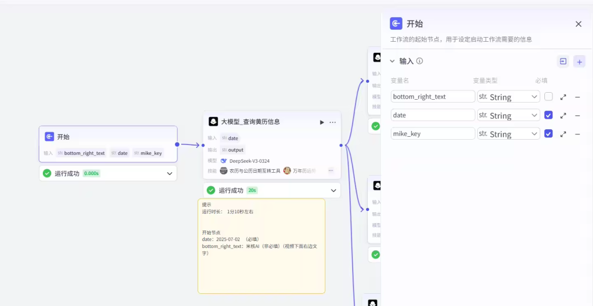Screen dimensions: 593x306
Task: Click the plus icon to add input variable
Action: (x=579, y=61)
